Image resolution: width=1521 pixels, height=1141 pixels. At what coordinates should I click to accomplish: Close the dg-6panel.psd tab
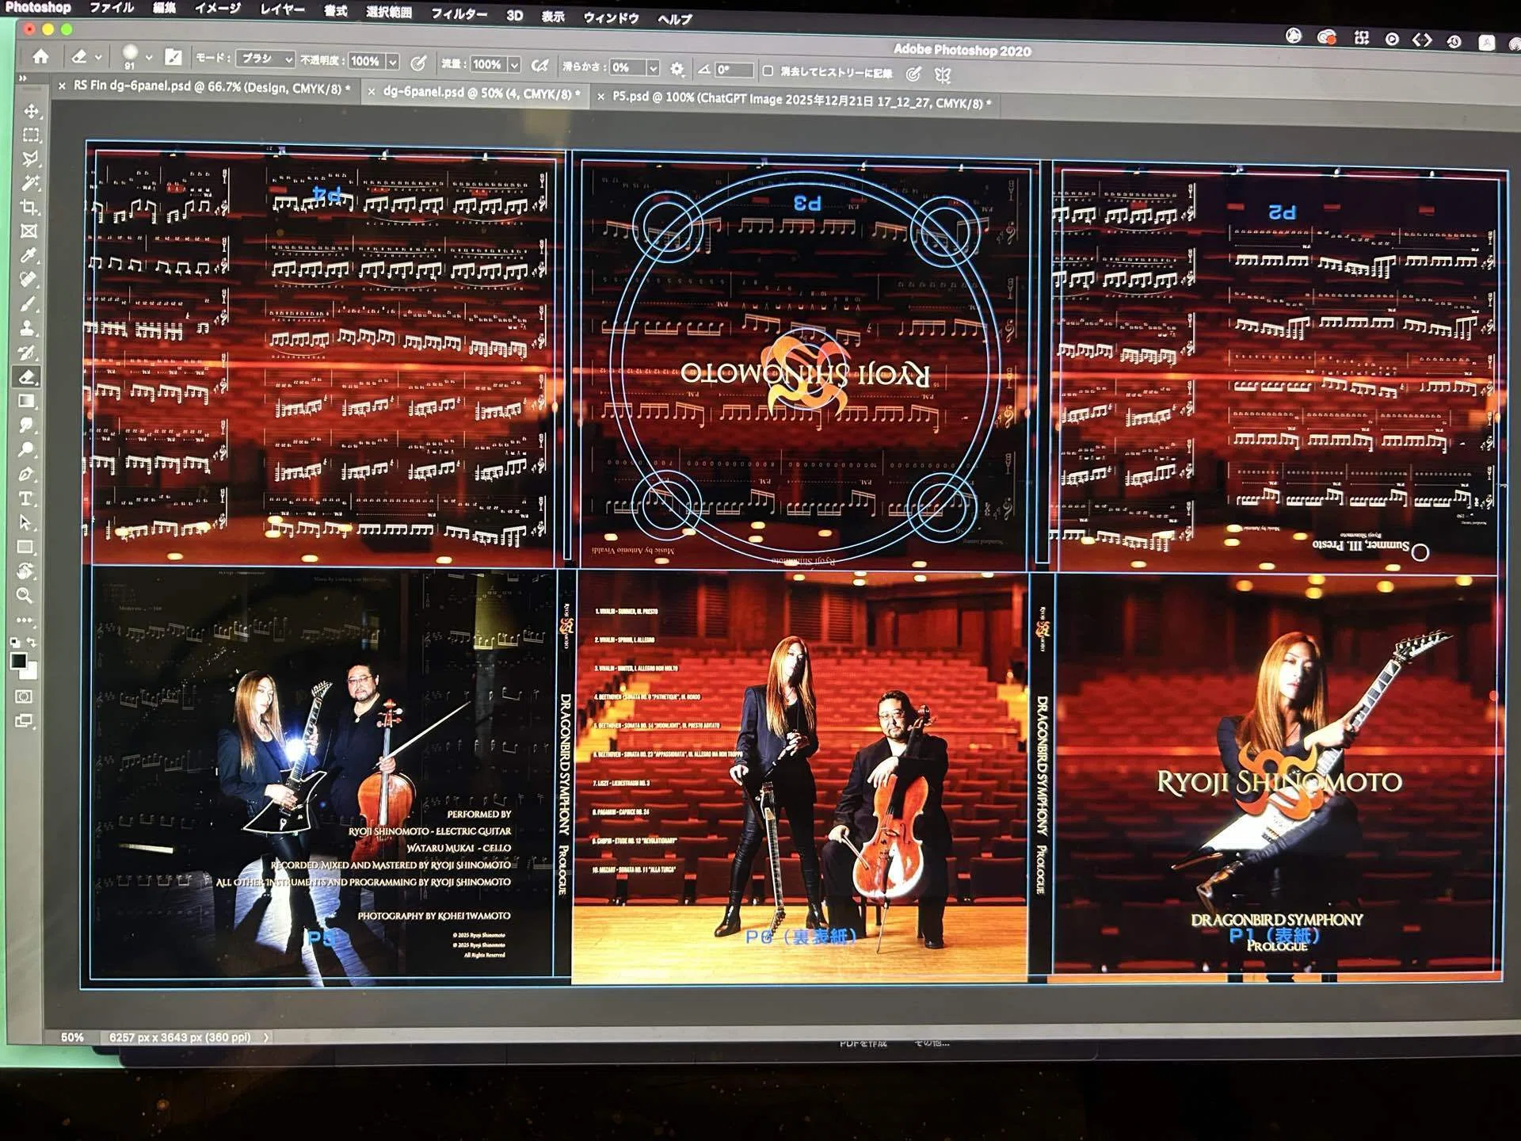tap(371, 92)
